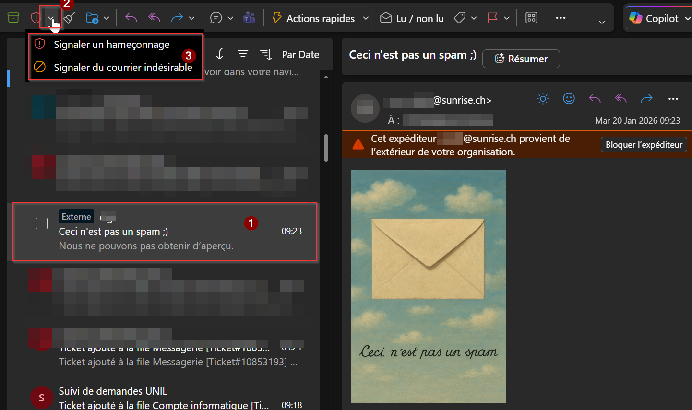Archive the selected message
Viewport: 692px width, 410px height.
point(13,17)
